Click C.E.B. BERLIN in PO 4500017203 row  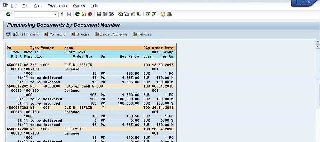(x=78, y=108)
